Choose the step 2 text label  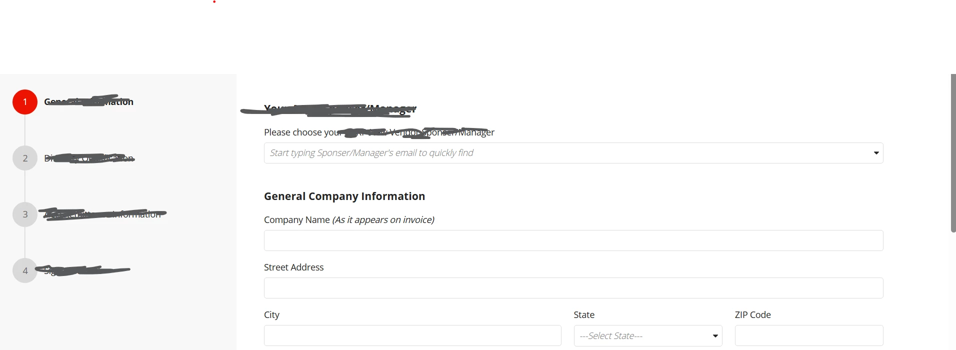pos(89,158)
